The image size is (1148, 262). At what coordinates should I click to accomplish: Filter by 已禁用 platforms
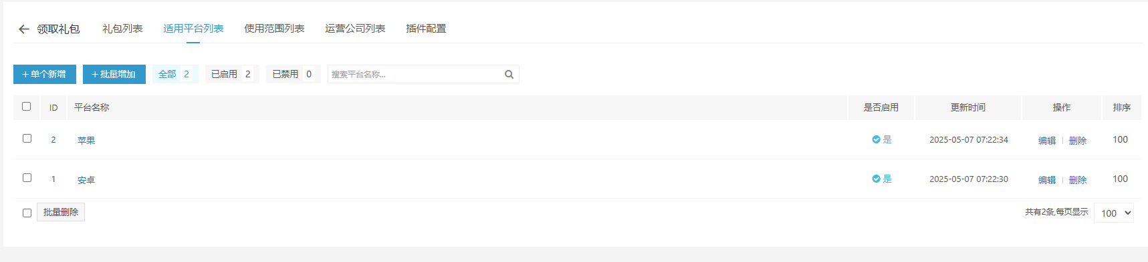tap(293, 74)
